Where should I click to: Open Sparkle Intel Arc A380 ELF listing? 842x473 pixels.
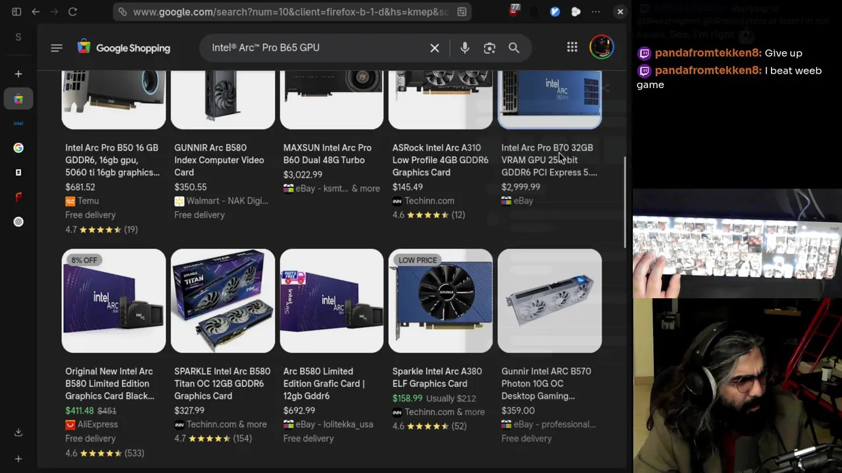point(437,377)
